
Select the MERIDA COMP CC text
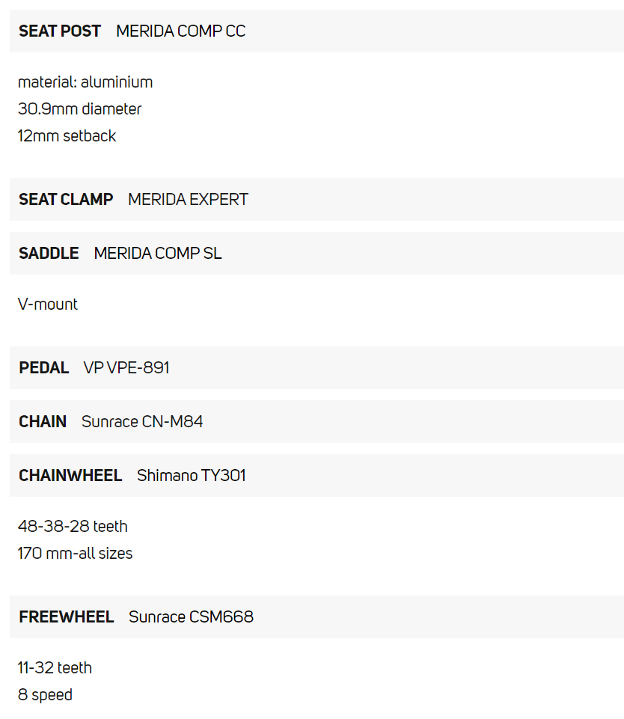click(x=180, y=31)
